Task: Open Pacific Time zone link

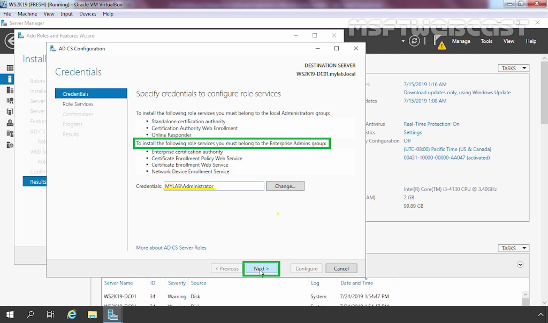Action: click(x=447, y=149)
